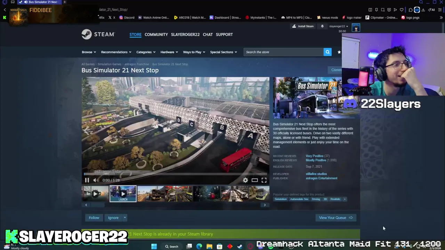The width and height of the screenshot is (445, 250).
Task: Open the SLAYEROGER22 profile tab
Action: [185, 34]
